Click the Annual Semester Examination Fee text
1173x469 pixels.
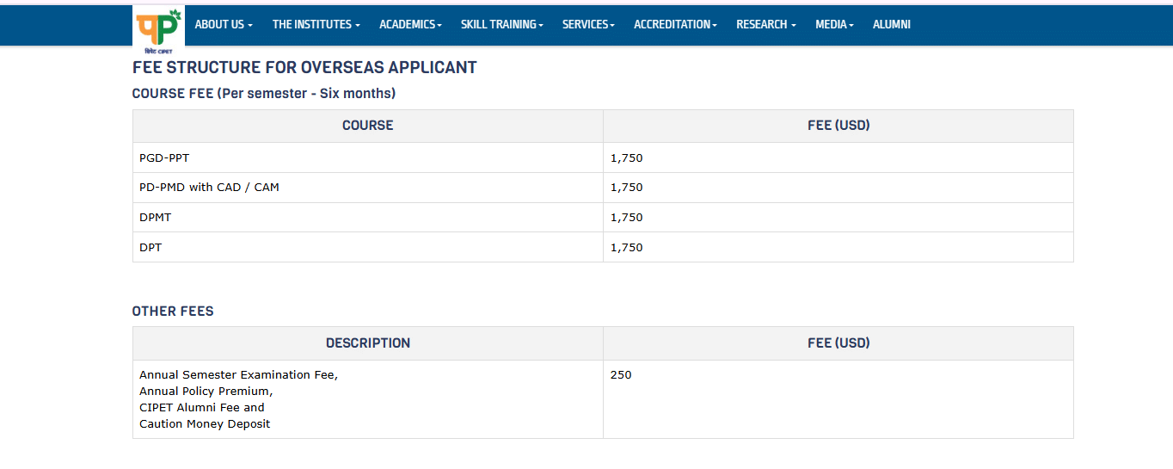point(238,375)
